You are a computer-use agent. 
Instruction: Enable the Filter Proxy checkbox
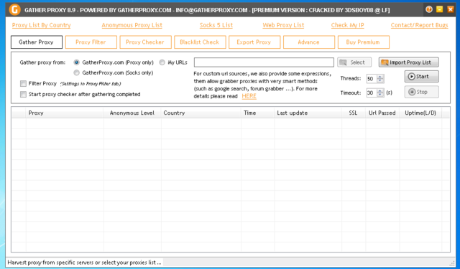pos(23,84)
